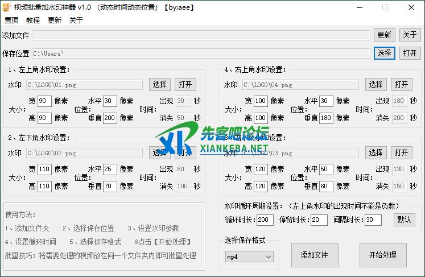This screenshot has width=425, height=277.
Task: Click the 循环时长 input field
Action: [265, 220]
